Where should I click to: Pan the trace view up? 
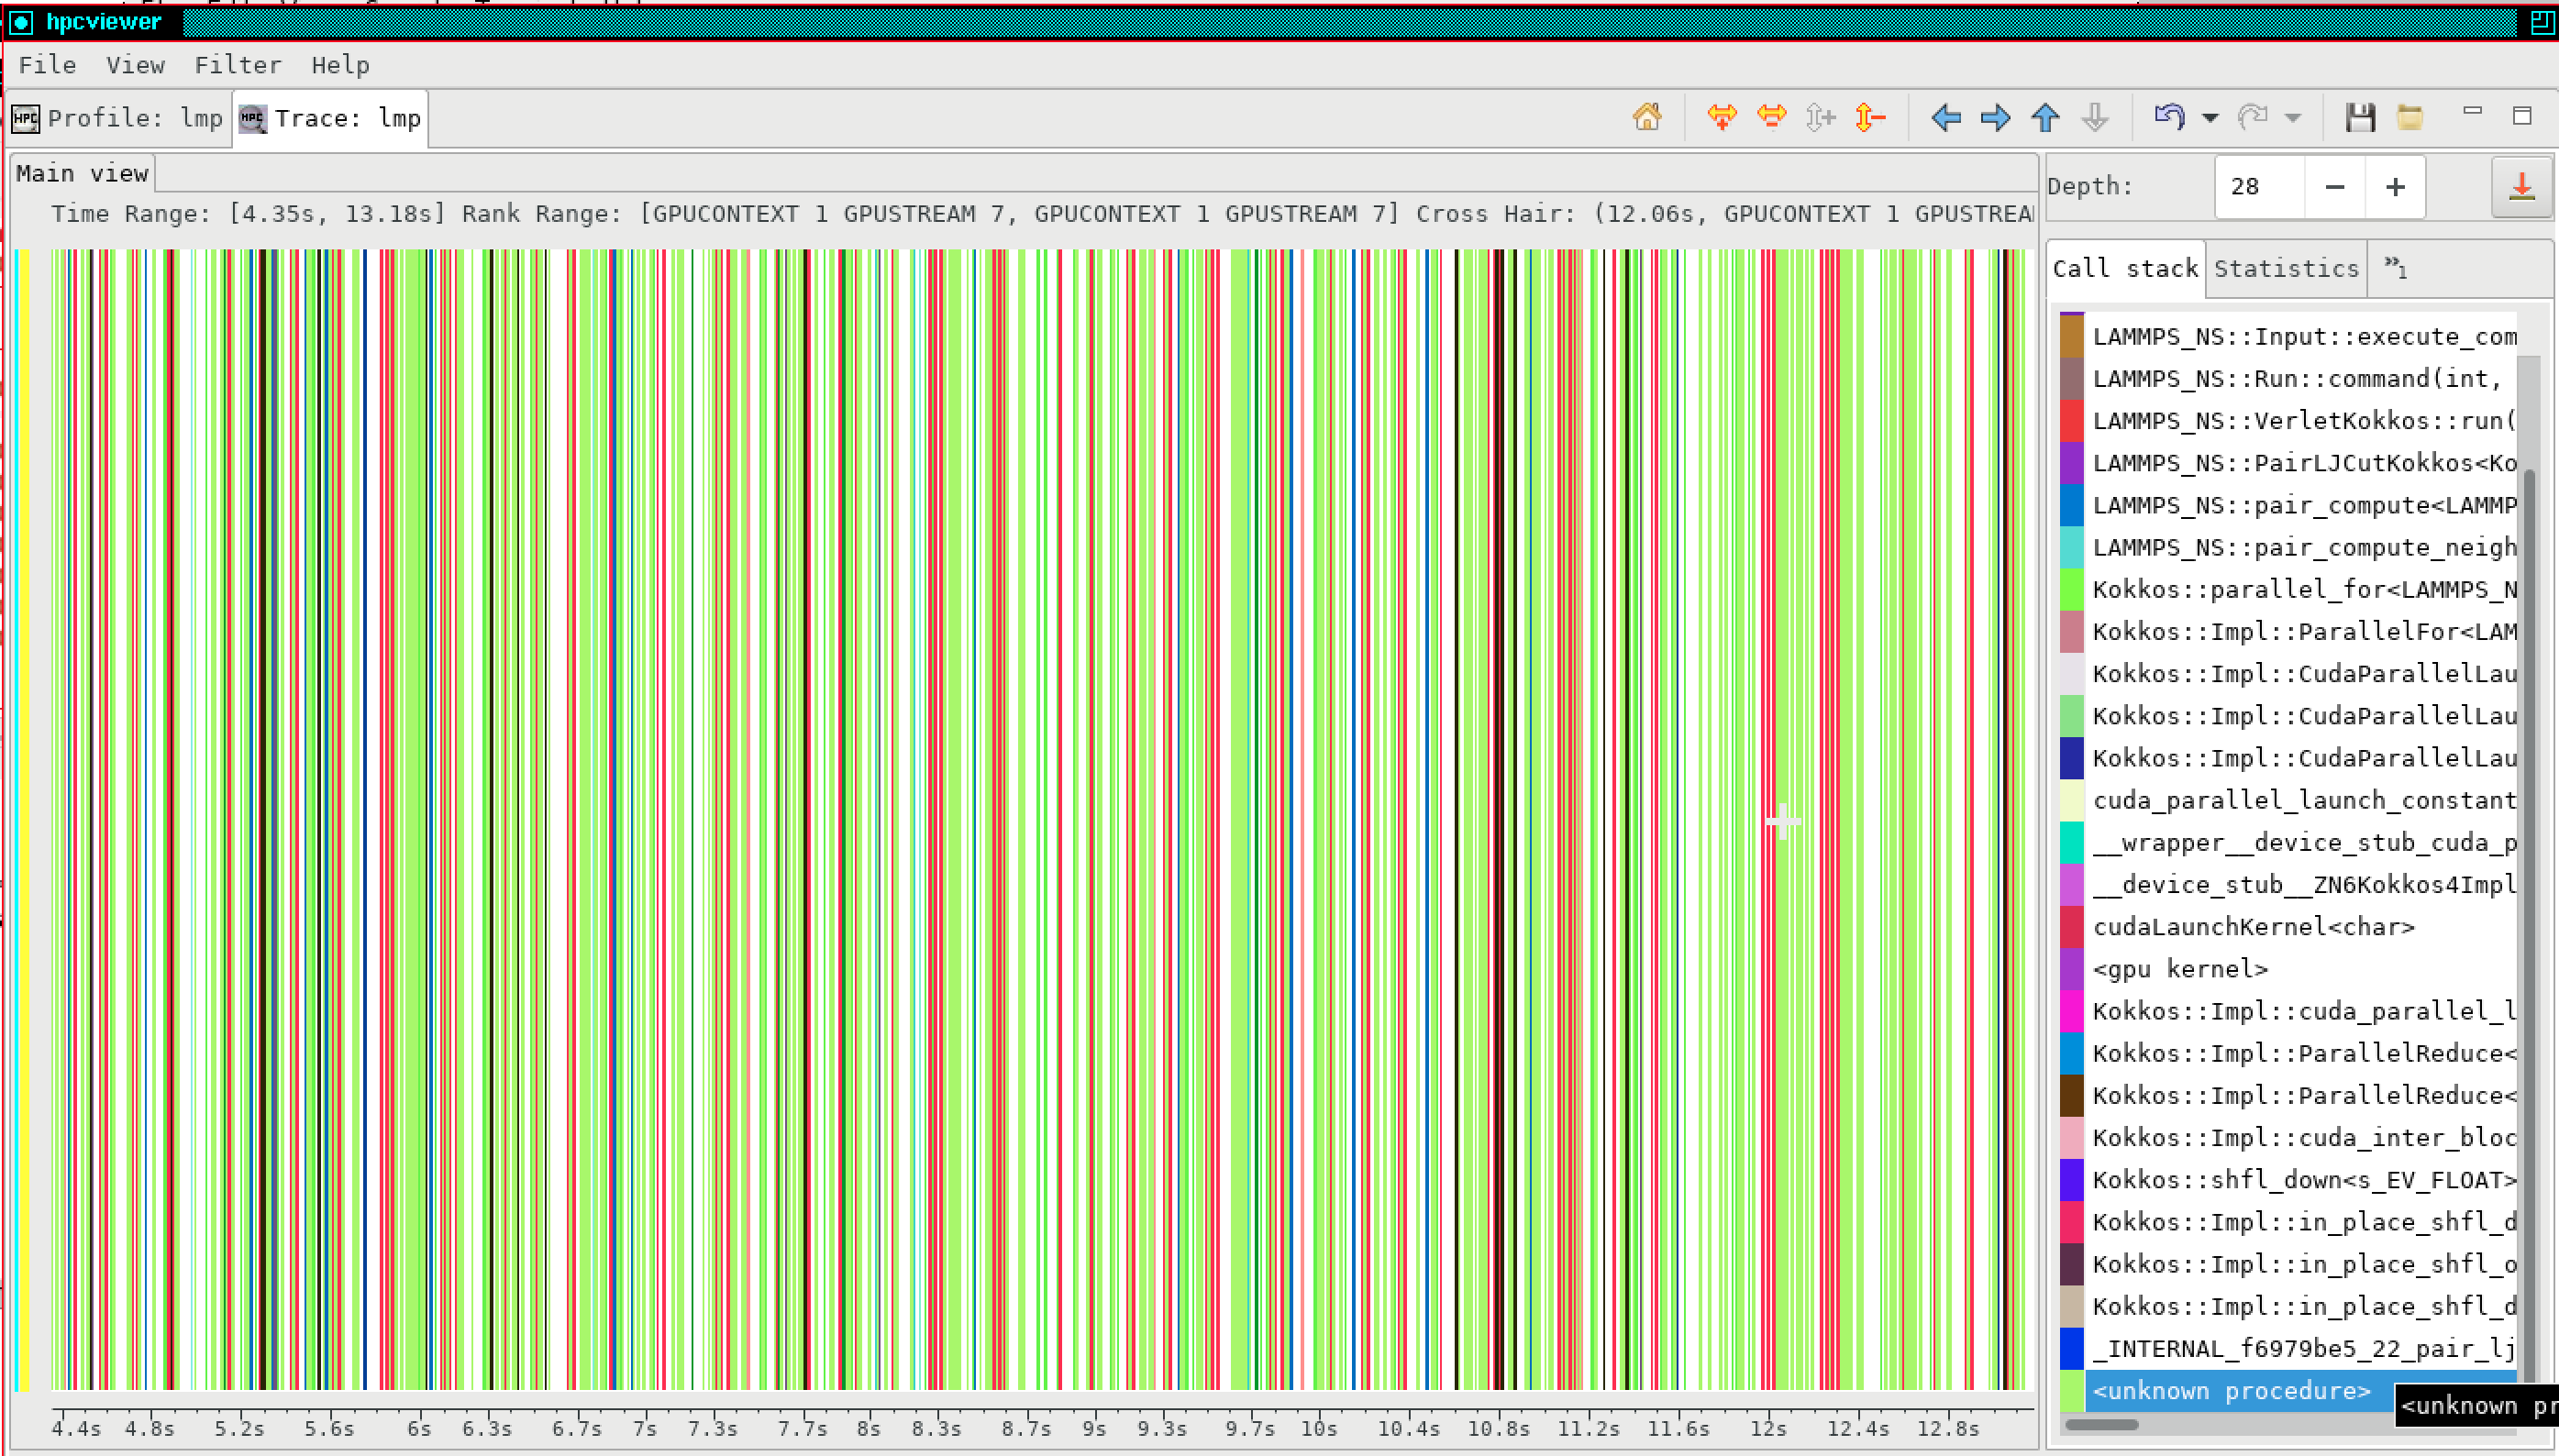[2044, 117]
